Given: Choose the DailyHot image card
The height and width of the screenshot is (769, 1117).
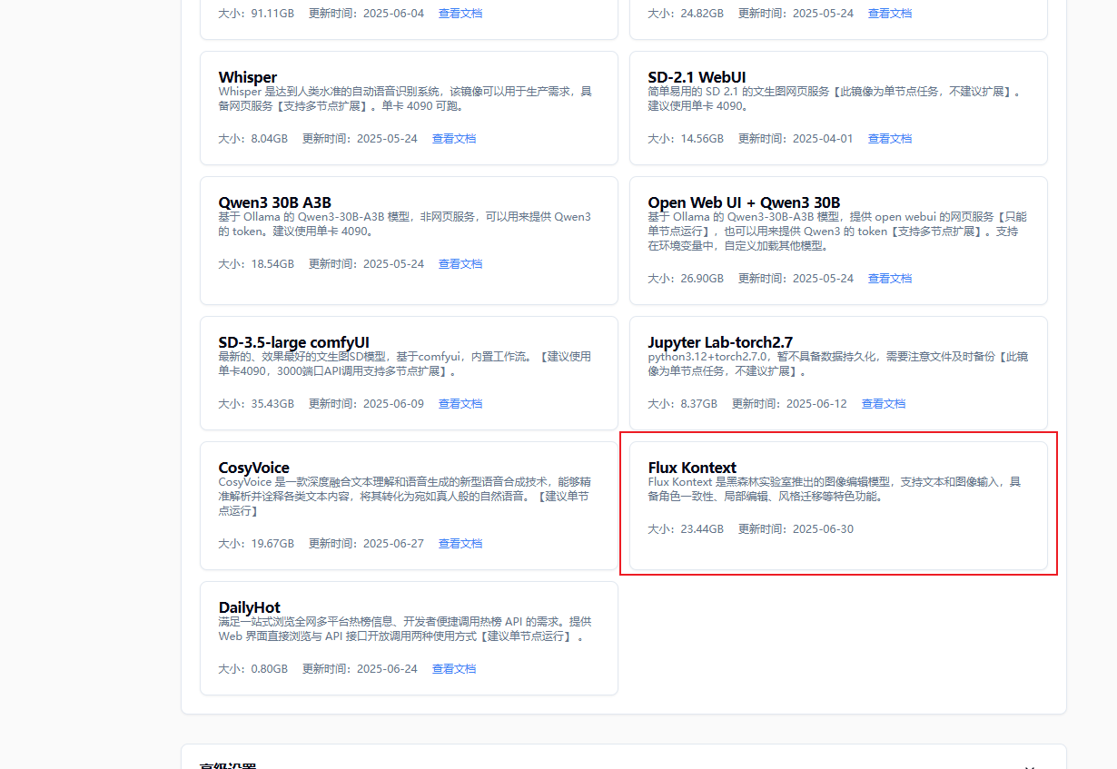Looking at the screenshot, I should click(x=409, y=637).
